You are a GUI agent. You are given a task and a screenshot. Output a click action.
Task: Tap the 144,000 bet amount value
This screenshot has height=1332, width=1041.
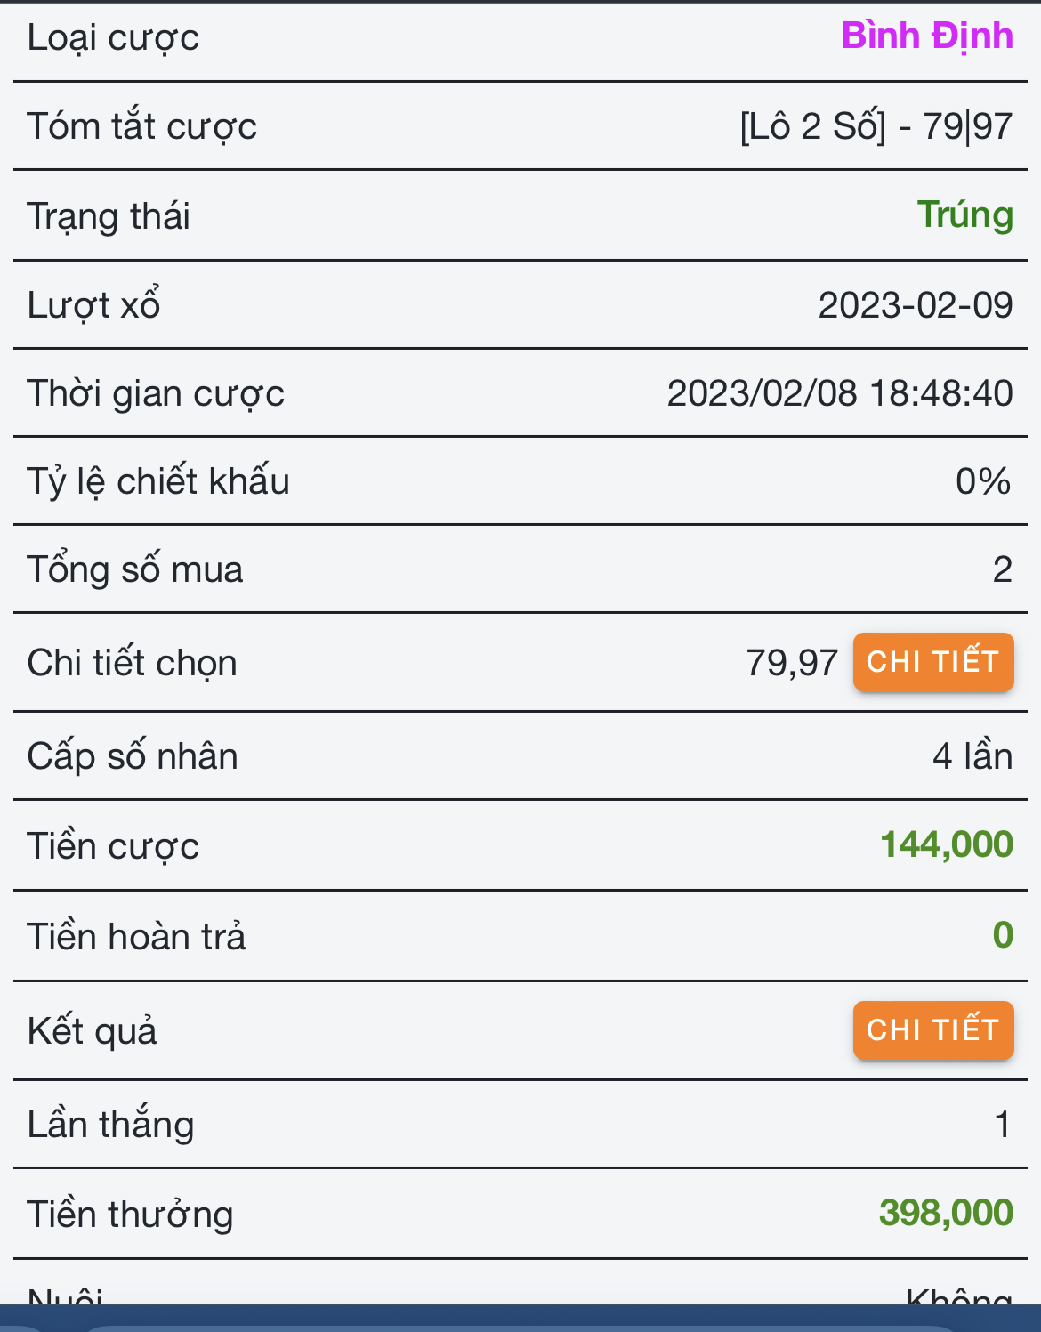coord(947,844)
